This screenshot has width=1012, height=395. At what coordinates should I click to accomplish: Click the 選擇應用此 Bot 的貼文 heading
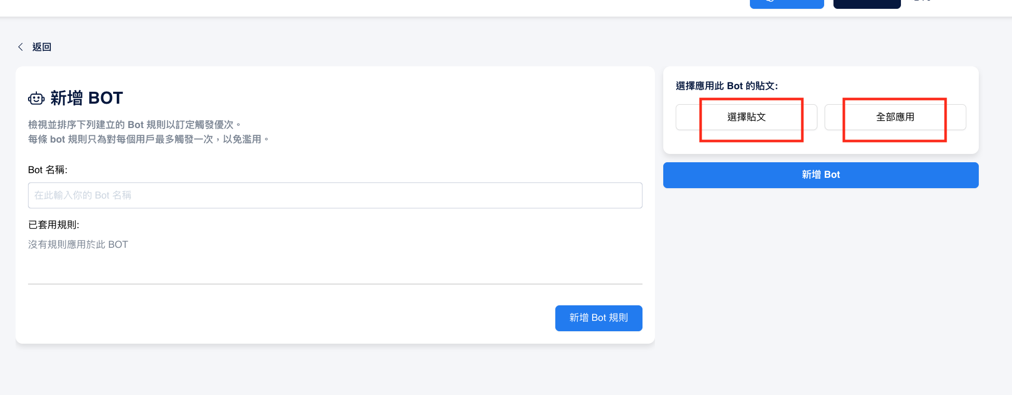(x=727, y=86)
